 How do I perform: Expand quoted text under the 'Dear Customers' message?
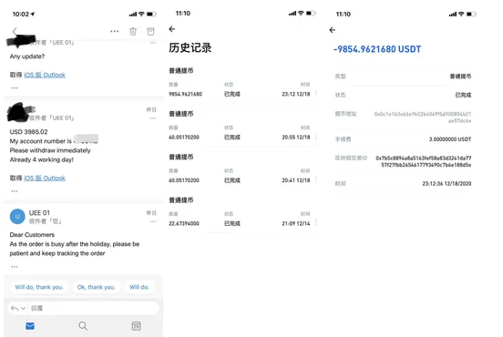[x=15, y=267]
